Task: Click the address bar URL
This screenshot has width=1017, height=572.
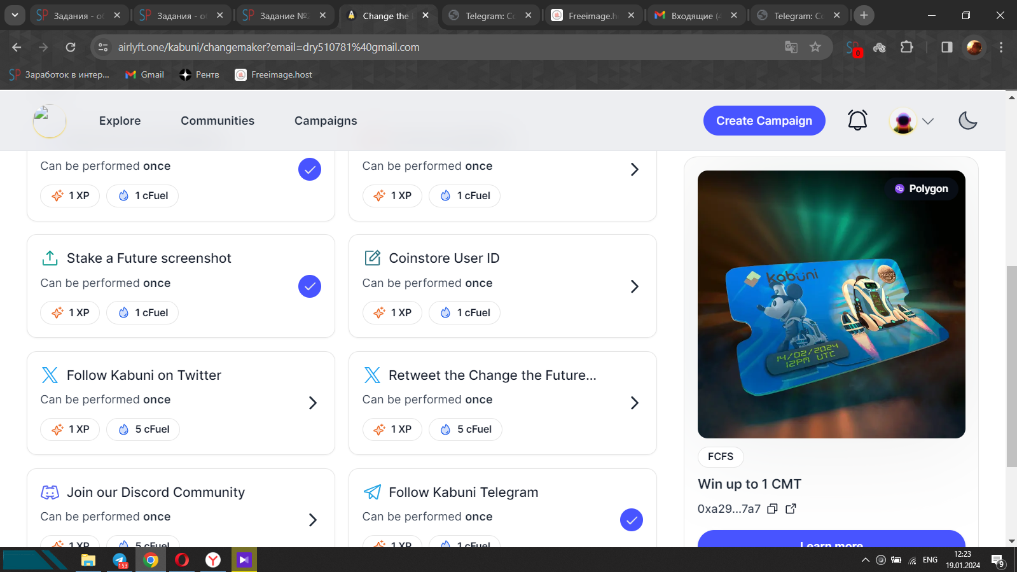Action: 268,47
